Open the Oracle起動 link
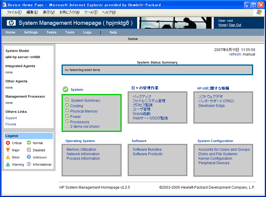 141,114
